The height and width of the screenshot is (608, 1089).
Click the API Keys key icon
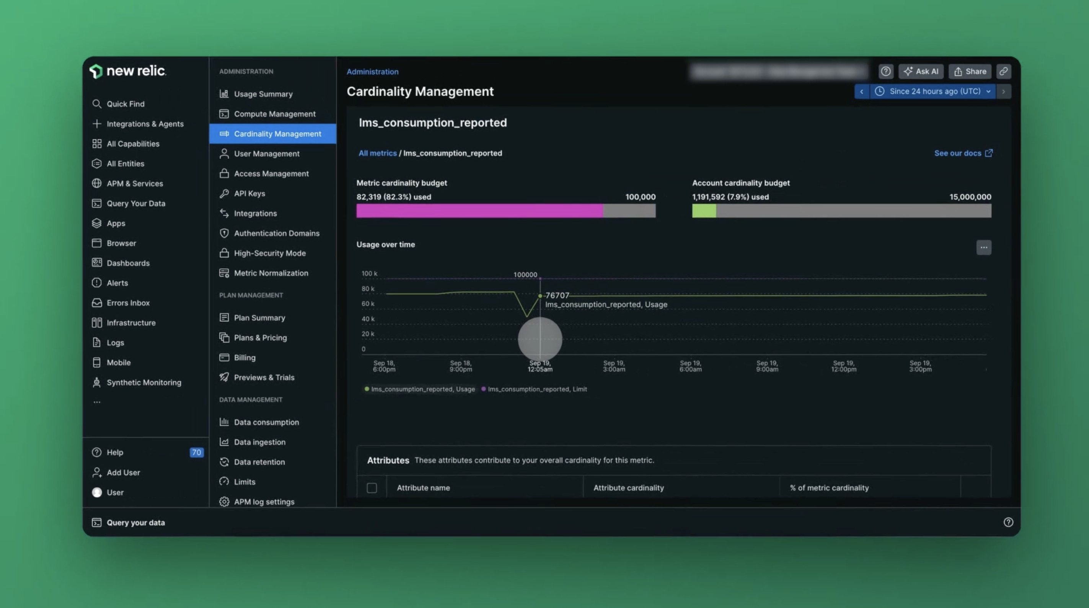coord(224,193)
